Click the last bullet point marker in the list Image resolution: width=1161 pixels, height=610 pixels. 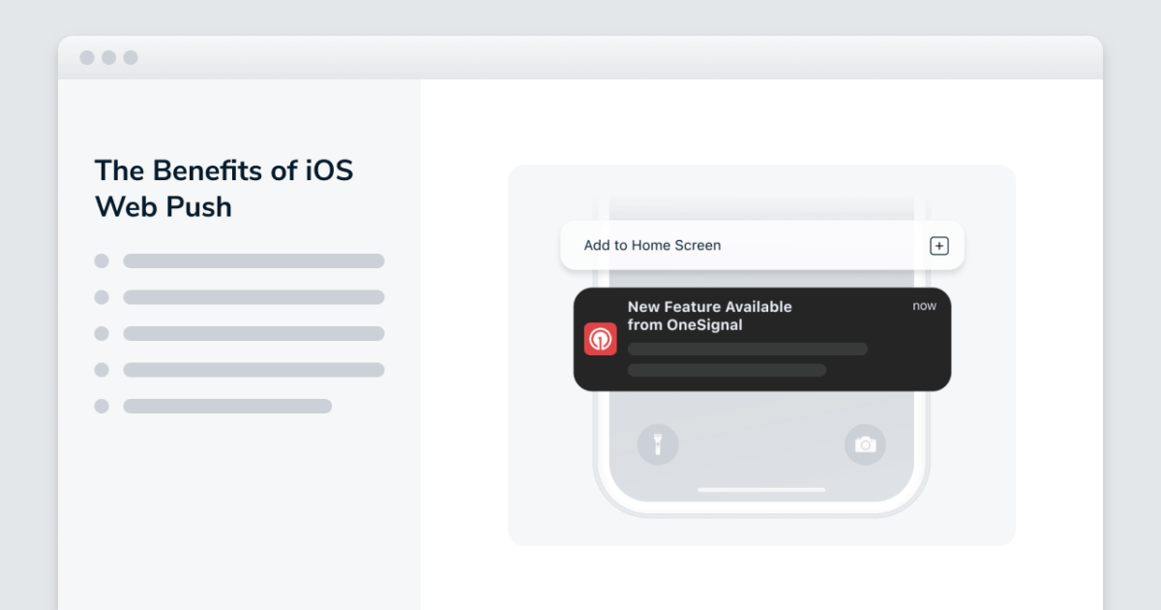click(x=101, y=406)
